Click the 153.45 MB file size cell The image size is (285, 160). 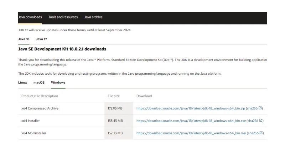click(115, 121)
